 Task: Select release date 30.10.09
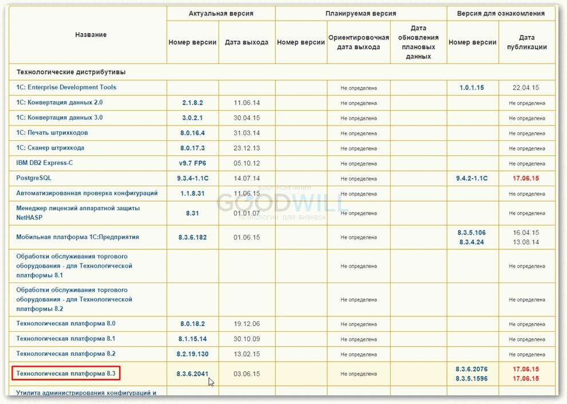pos(247,339)
